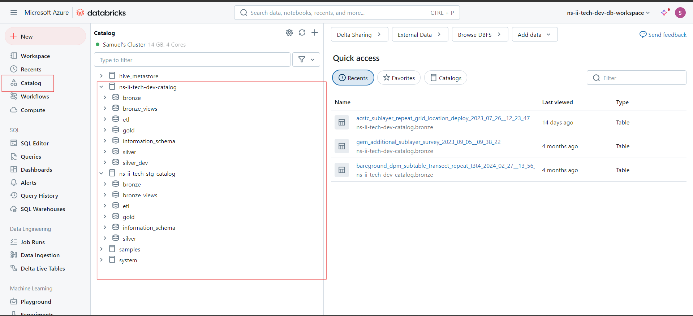Open the hamburger navigation menu
The width and height of the screenshot is (693, 316).
(x=14, y=13)
